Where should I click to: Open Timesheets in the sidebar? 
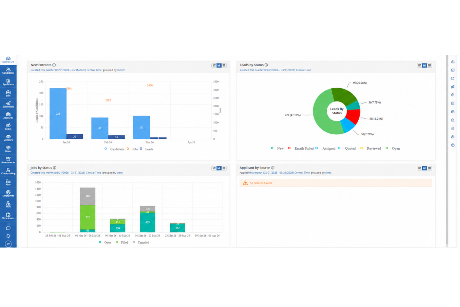tap(8, 216)
